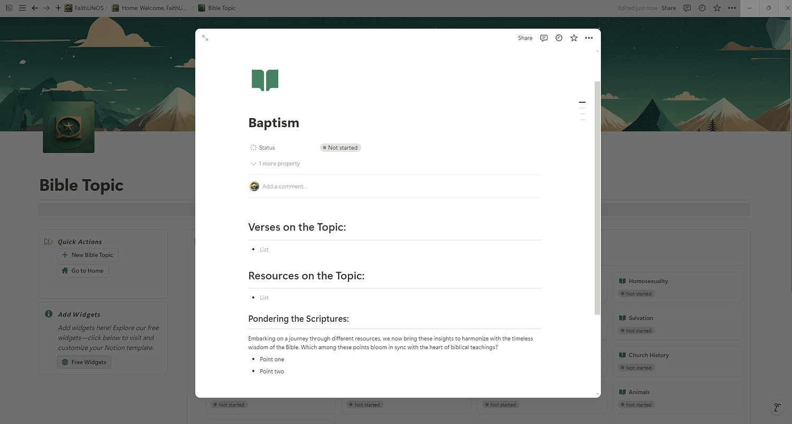Add new tab with plus icon
792x424 pixels.
click(x=58, y=8)
